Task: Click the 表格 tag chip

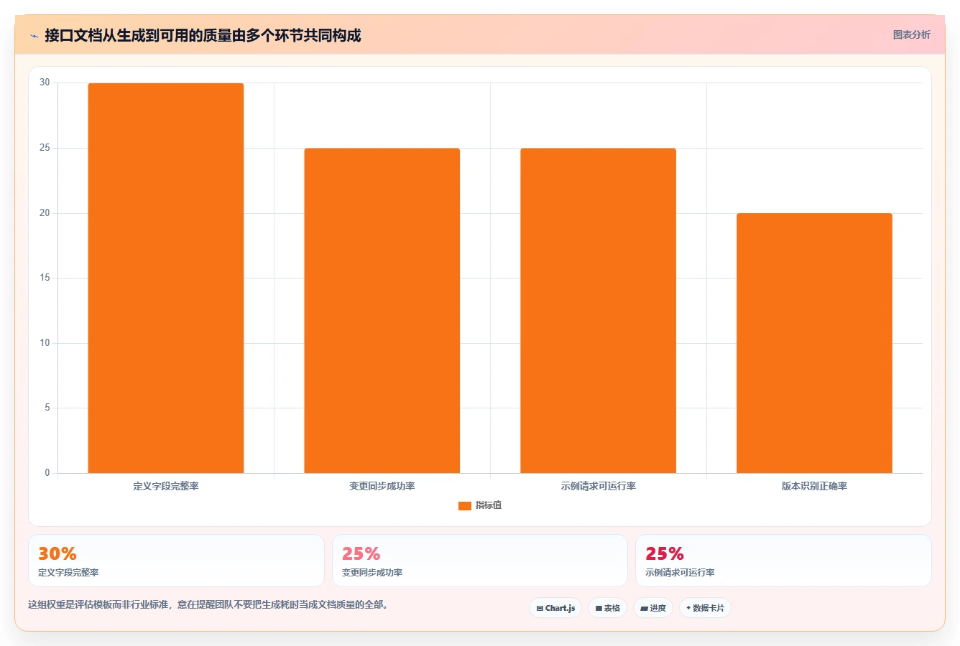Action: (x=607, y=608)
